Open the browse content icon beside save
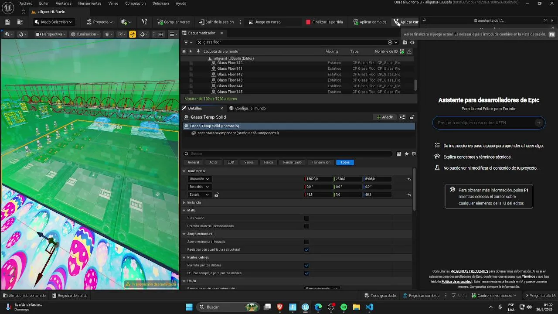The width and height of the screenshot is (558, 314). pyautogui.click(x=20, y=22)
